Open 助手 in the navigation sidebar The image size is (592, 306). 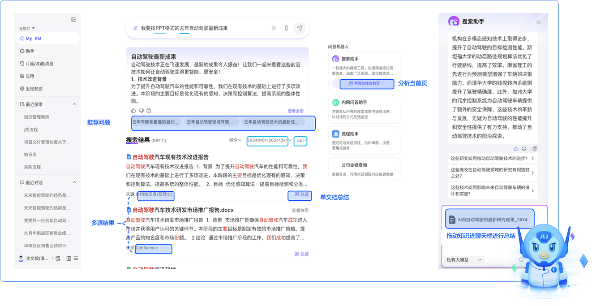(30, 51)
